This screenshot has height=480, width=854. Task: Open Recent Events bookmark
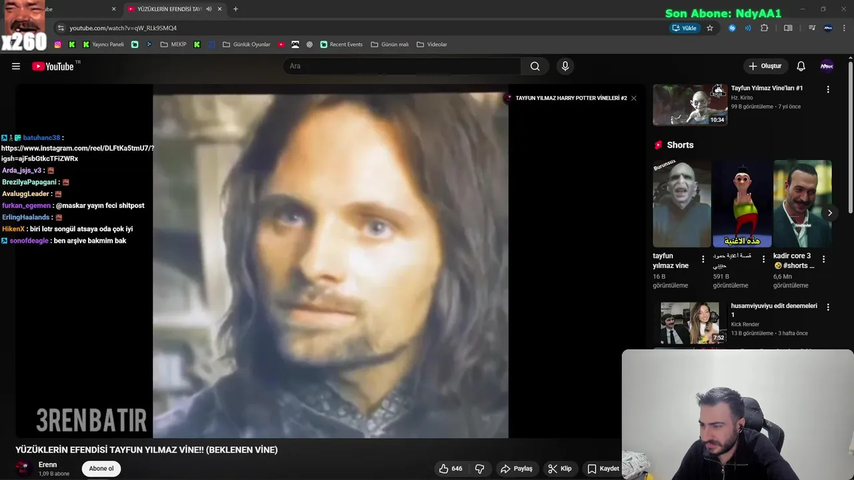[x=341, y=45]
